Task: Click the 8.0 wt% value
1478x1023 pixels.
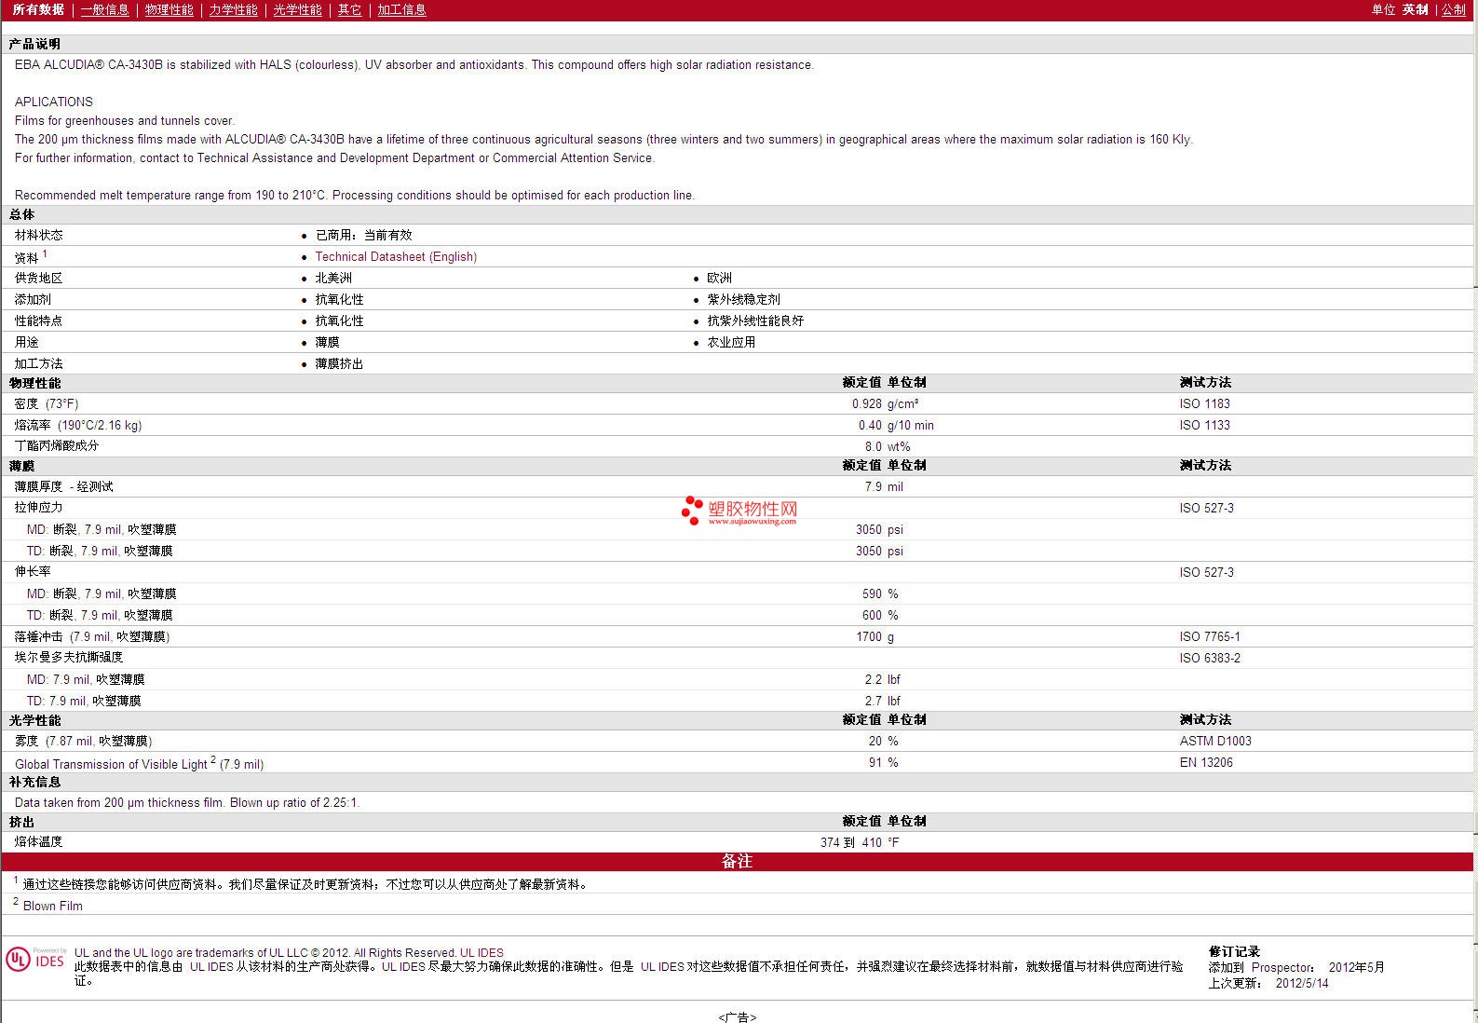Action: point(888,446)
